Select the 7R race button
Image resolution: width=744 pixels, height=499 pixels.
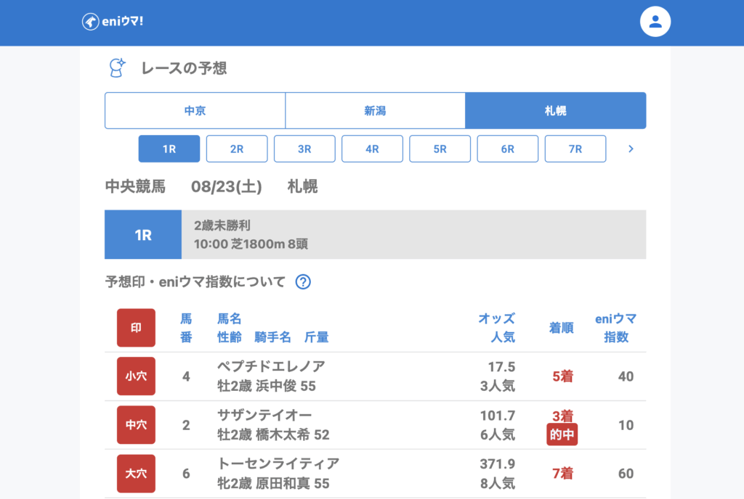575,149
